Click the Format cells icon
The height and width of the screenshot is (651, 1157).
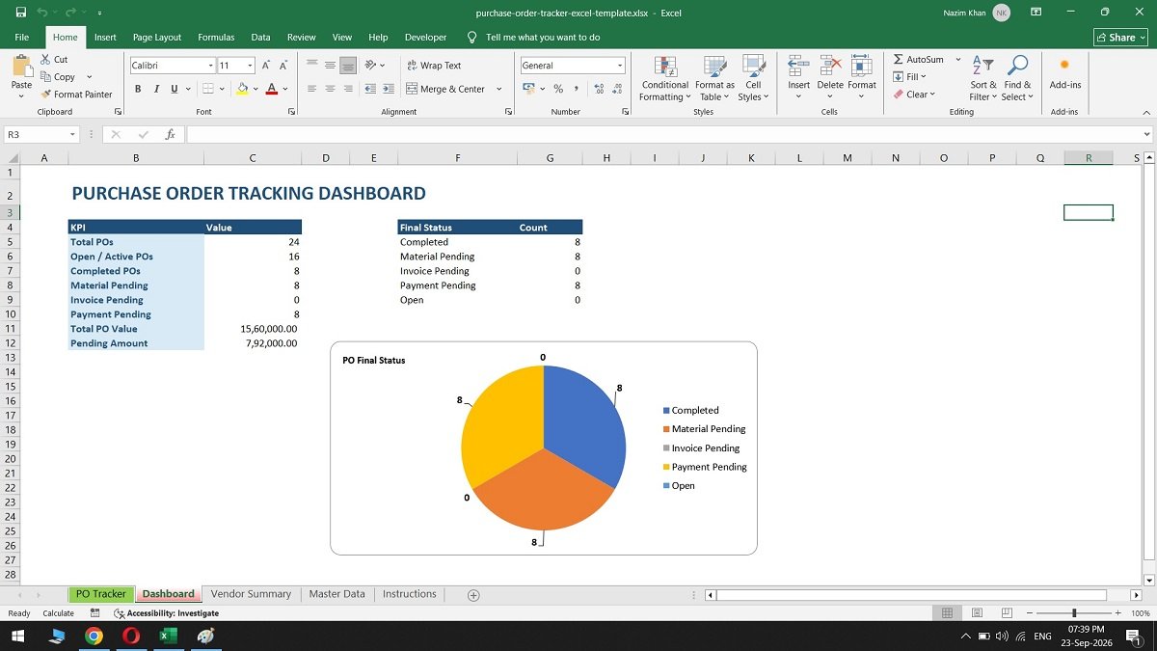click(x=862, y=66)
